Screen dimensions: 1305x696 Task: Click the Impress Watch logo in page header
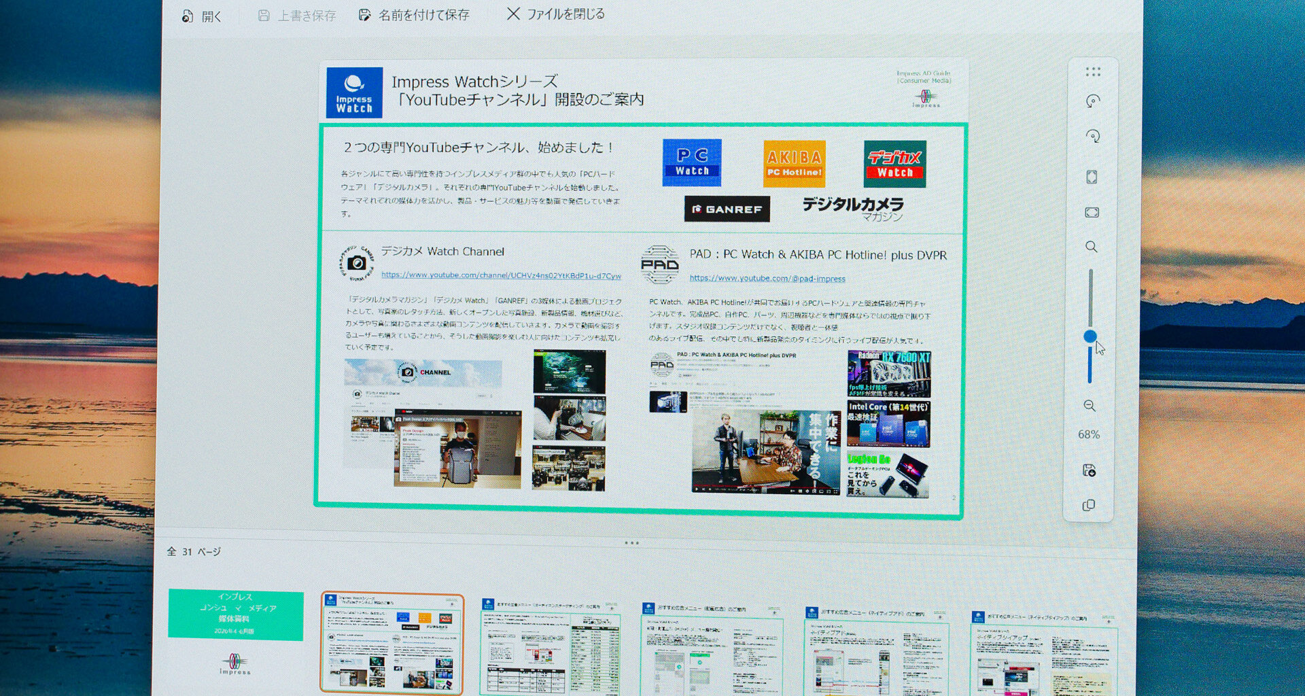pos(354,92)
